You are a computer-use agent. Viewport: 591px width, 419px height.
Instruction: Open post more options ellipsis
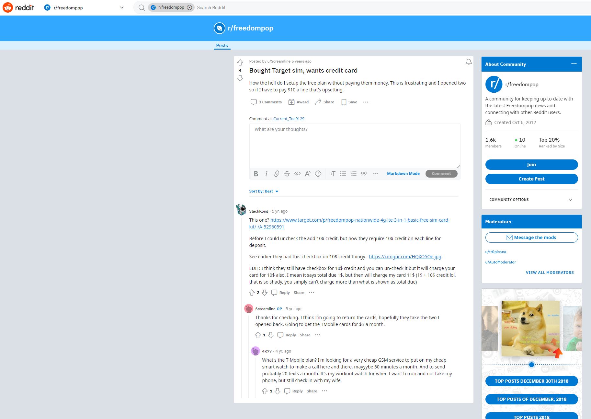click(x=366, y=102)
